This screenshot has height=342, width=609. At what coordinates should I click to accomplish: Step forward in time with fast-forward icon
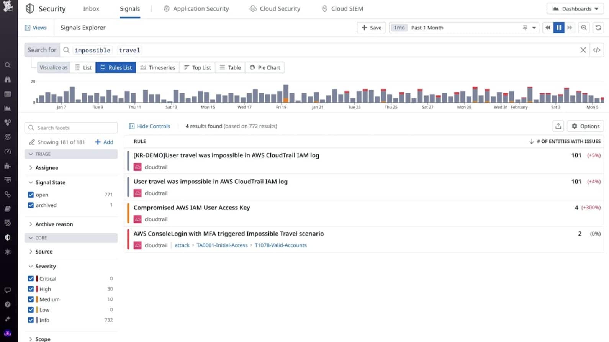pyautogui.click(x=570, y=28)
